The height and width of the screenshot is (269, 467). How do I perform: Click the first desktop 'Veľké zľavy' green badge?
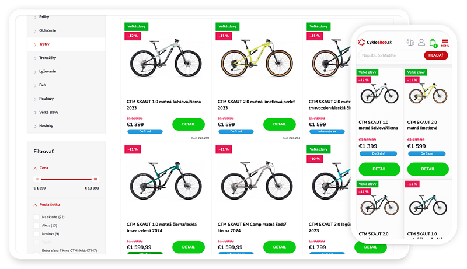(136, 26)
